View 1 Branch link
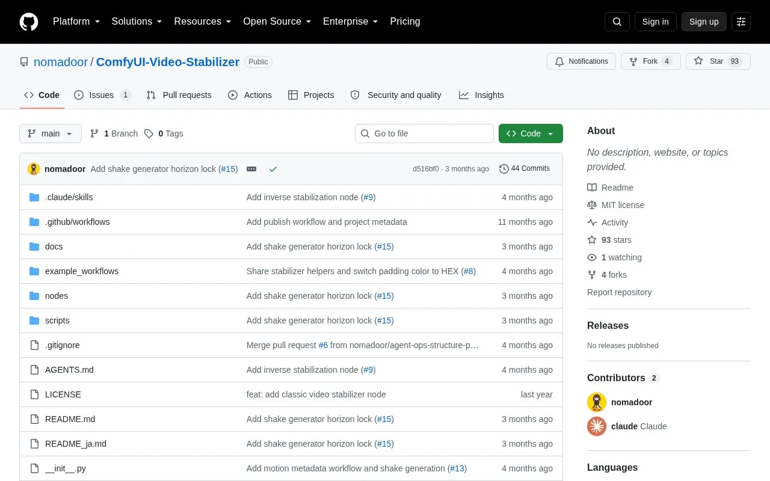Screen dimensions: 770x481 coord(114,133)
